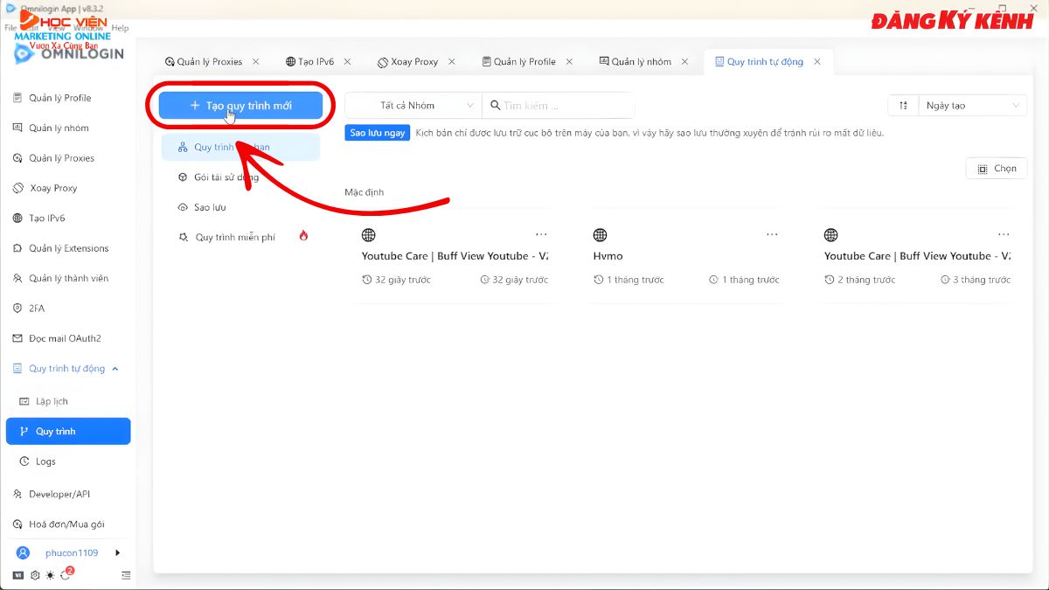This screenshot has width=1049, height=590.
Task: Open the Tất cả Nhóm group dropdown
Action: 413,106
